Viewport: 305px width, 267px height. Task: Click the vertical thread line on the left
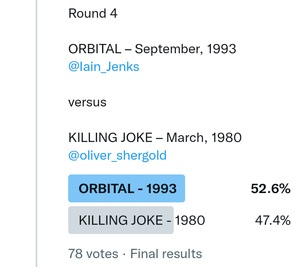tap(36, 127)
